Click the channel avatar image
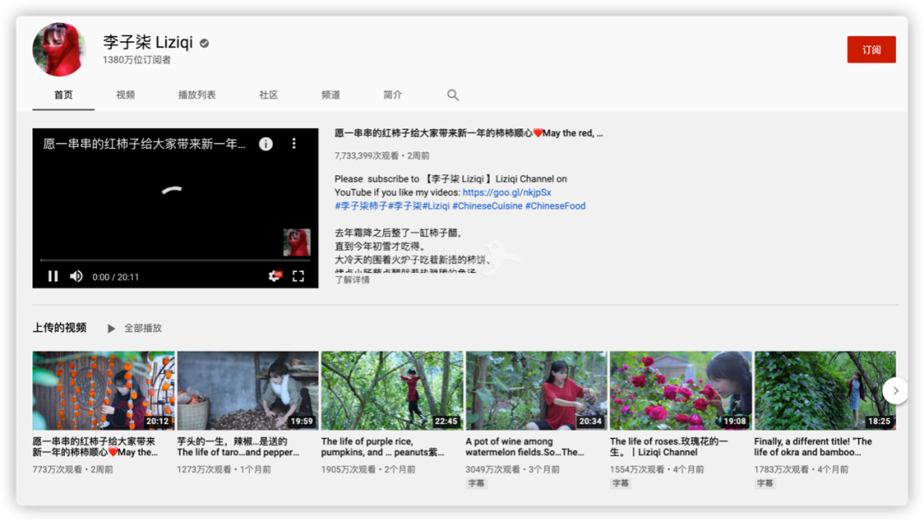The width and height of the screenshot is (924, 521). click(59, 50)
